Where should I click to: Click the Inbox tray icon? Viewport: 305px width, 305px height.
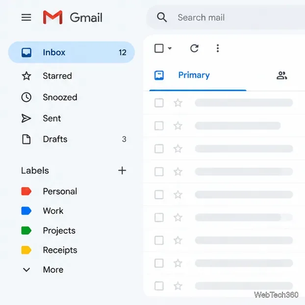[x=26, y=52]
